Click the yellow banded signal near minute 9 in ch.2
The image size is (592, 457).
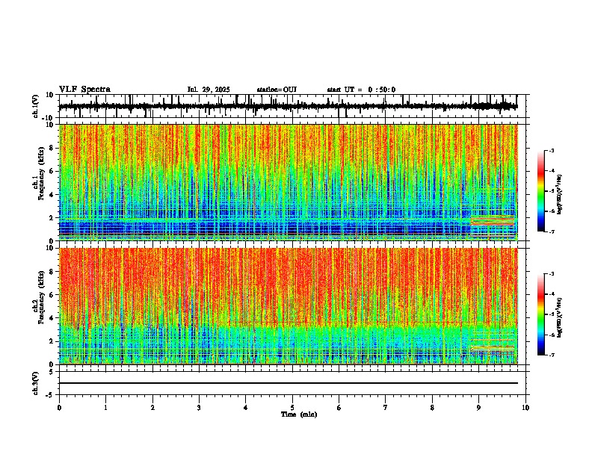click(493, 349)
